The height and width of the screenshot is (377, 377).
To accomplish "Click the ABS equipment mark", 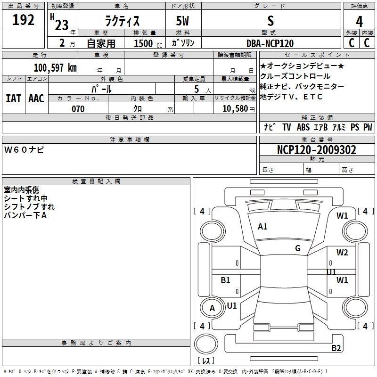I will coord(303,127).
